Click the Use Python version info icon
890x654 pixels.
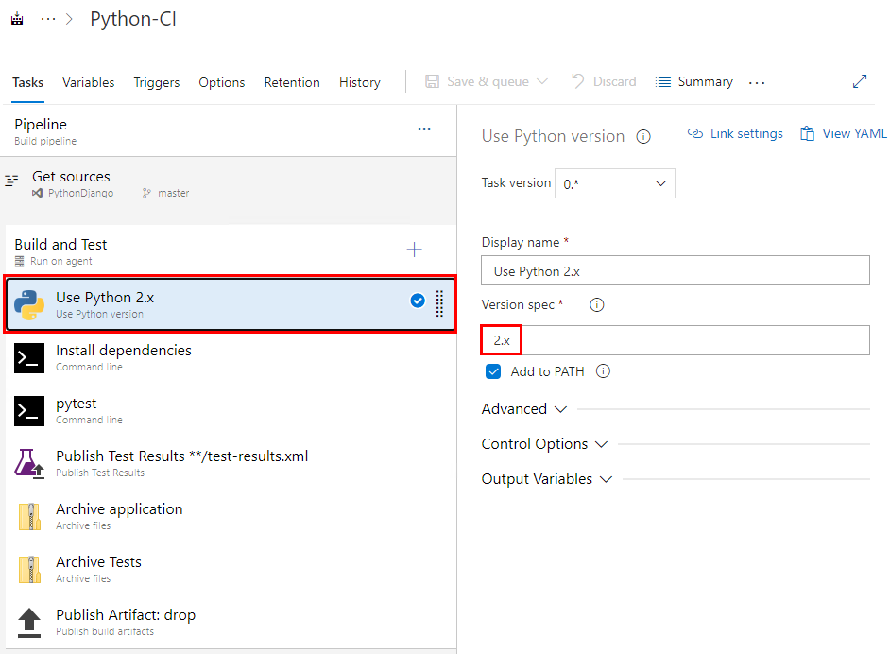643,137
